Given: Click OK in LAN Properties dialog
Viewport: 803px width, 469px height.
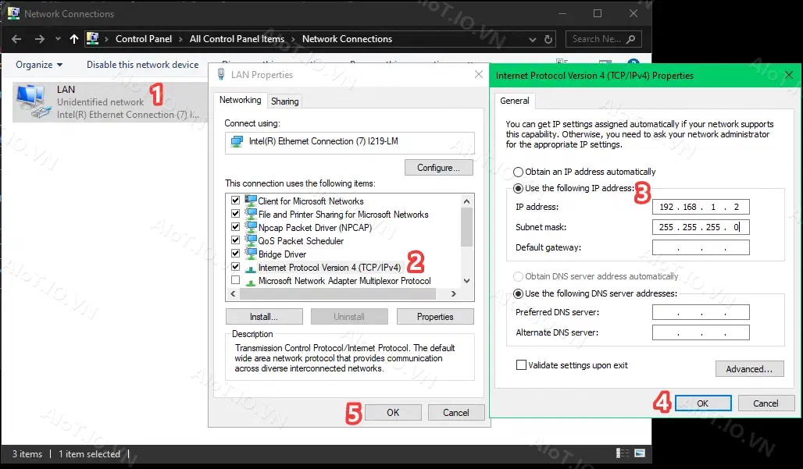Looking at the screenshot, I should point(393,413).
